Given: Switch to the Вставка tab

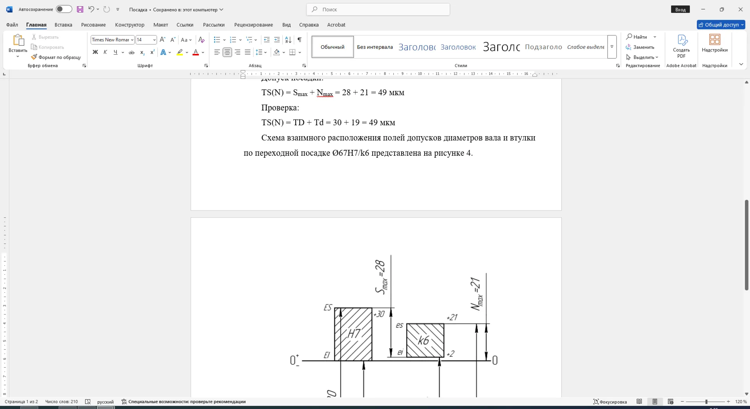Looking at the screenshot, I should [x=63, y=25].
